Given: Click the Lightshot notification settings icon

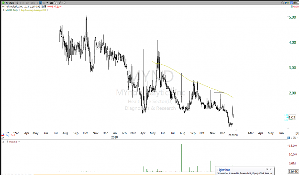Looking at the screenshot, I should 267,169.
